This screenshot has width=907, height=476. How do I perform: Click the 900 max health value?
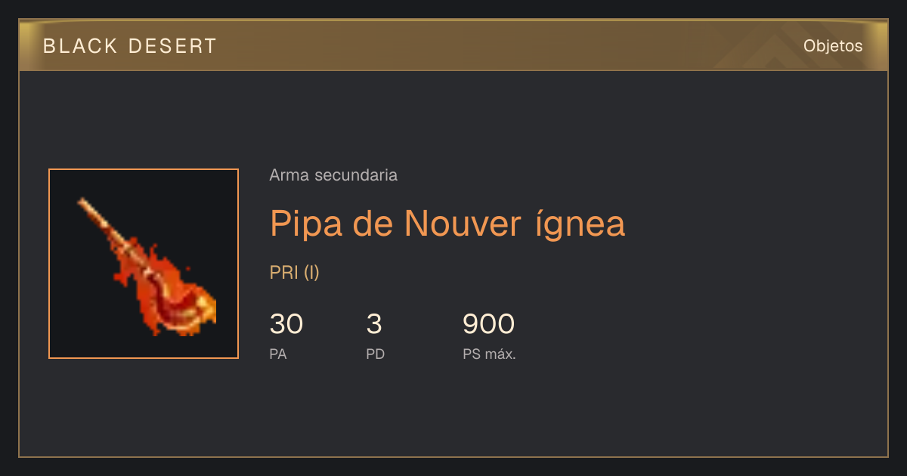488,324
